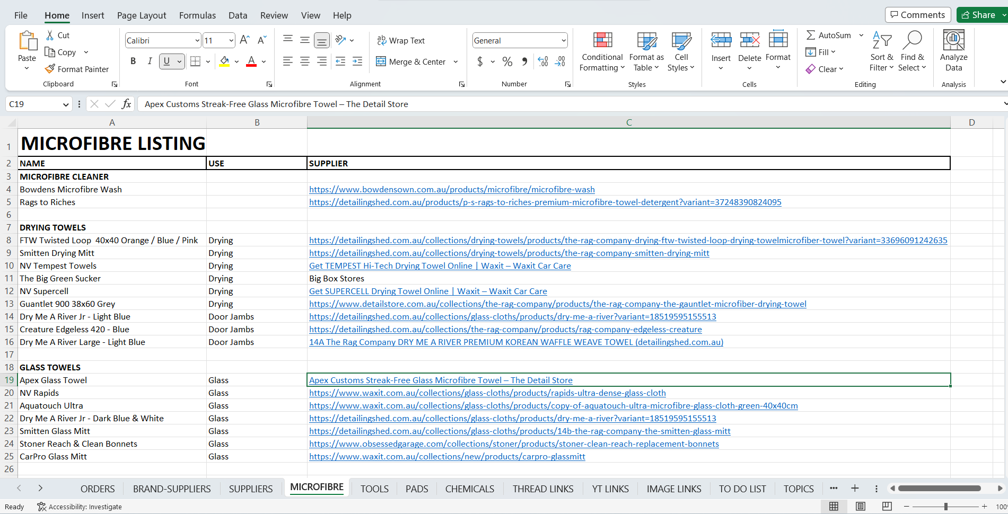
Task: Switch to Page Layout view icon
Action: [861, 507]
